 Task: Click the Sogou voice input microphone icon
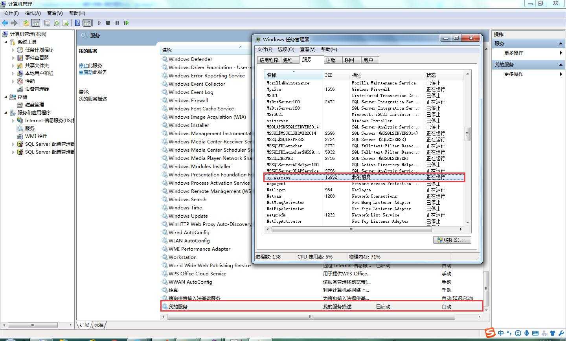(x=527, y=333)
